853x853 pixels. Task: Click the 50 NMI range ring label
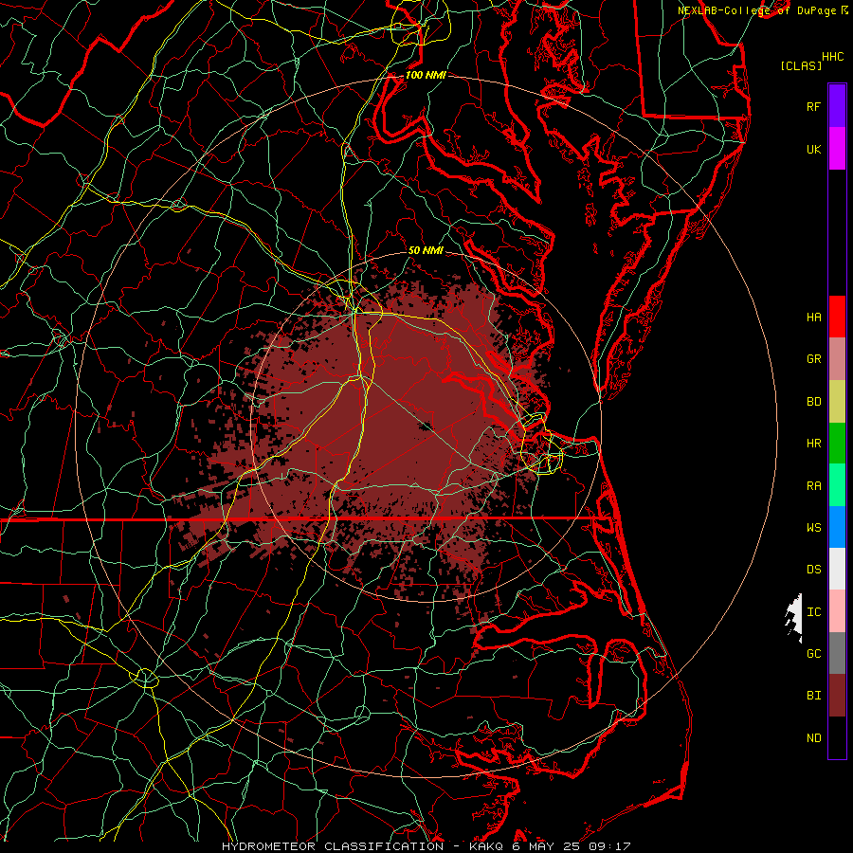(426, 250)
